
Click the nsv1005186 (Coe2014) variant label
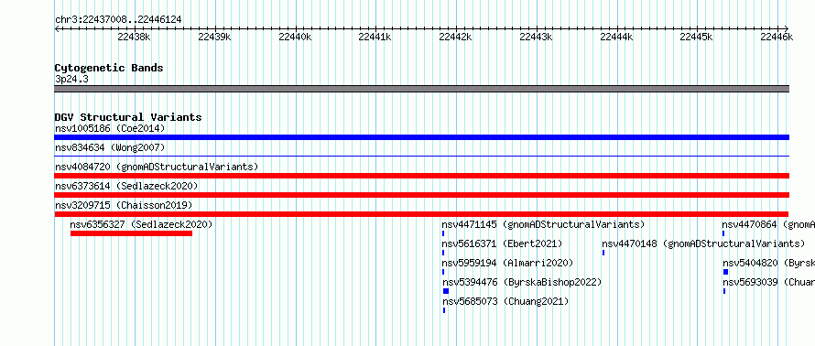point(110,128)
